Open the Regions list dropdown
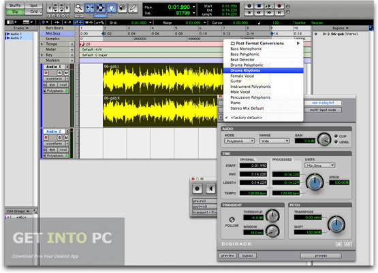Screen dimensions: 378x273 coord(341,28)
